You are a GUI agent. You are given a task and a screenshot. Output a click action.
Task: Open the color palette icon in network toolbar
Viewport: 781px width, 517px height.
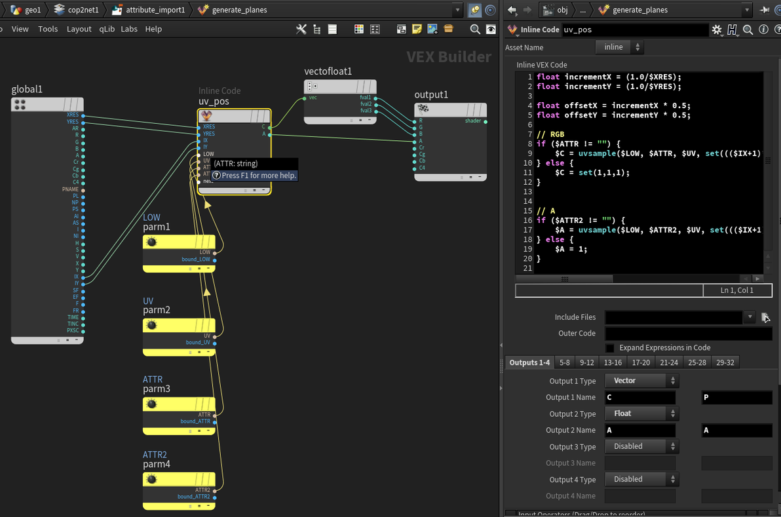[358, 29]
